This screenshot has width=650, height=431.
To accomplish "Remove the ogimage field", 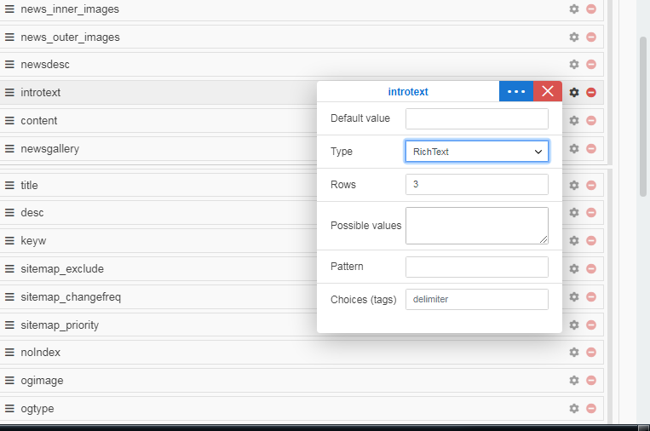I will point(591,380).
